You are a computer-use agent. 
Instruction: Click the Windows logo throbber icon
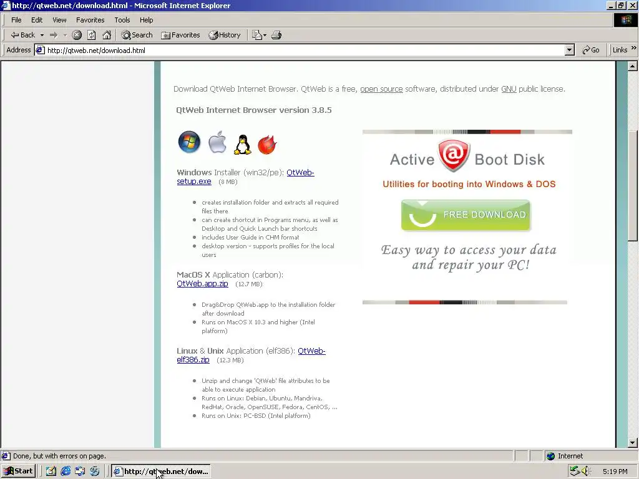coord(625,20)
